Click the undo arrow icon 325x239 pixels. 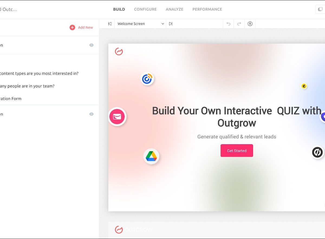228,24
